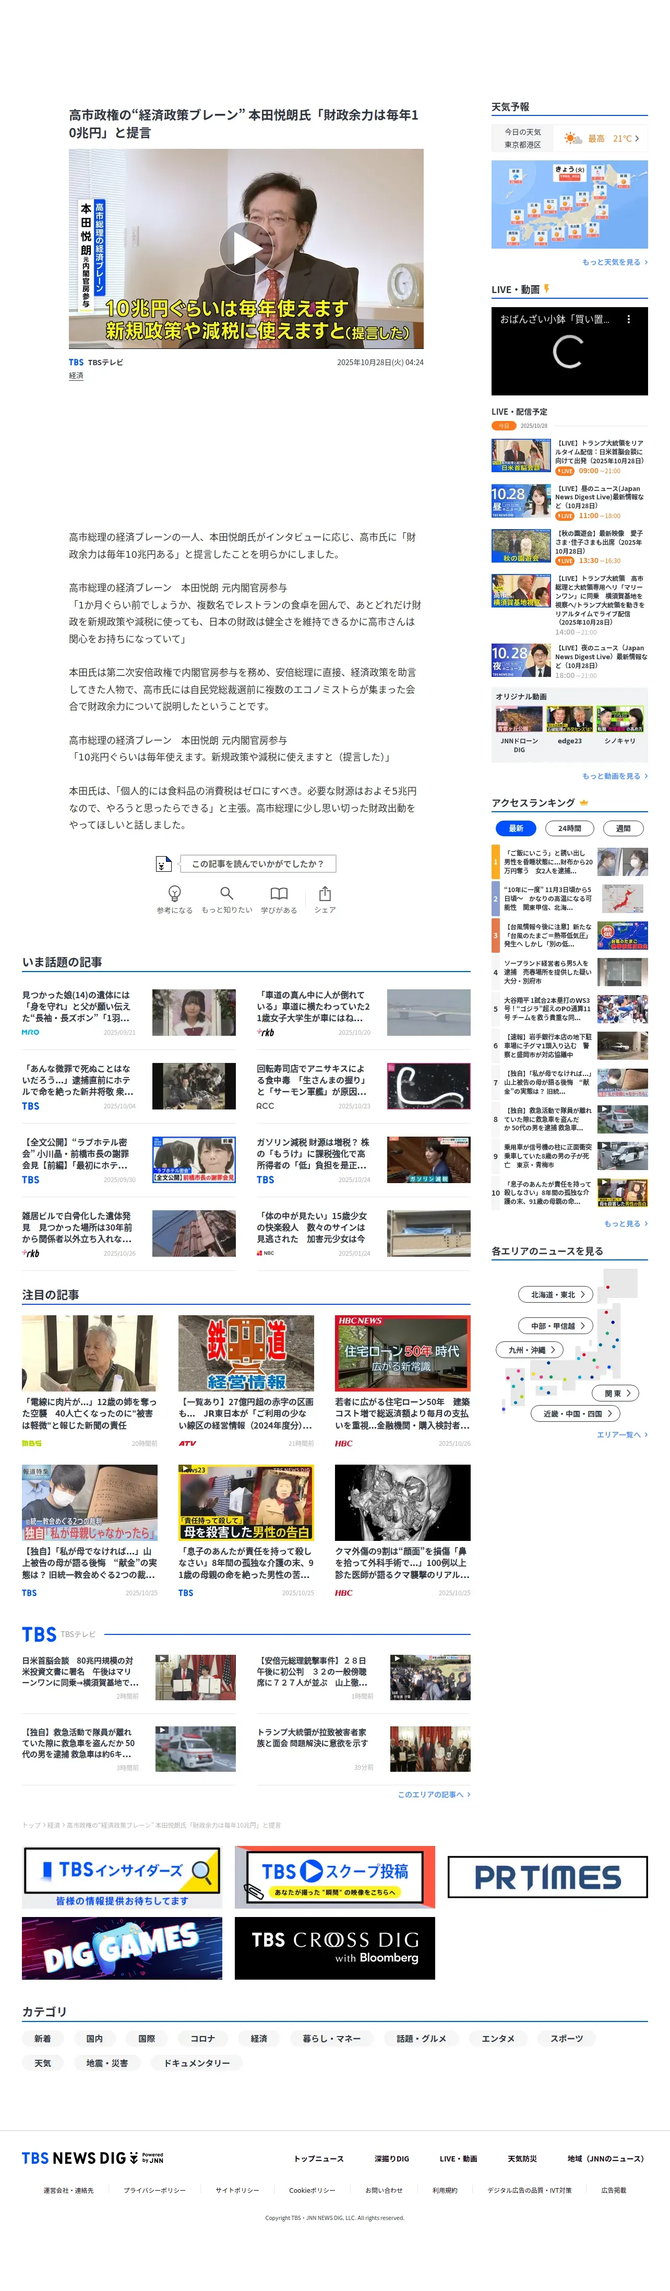The image size is (670, 2291).
Task: Click the TBS NEWS DIG footer logo
Action: [x=92, y=2158]
